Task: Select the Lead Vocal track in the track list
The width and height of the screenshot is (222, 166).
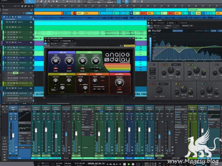Action: tap(17, 93)
